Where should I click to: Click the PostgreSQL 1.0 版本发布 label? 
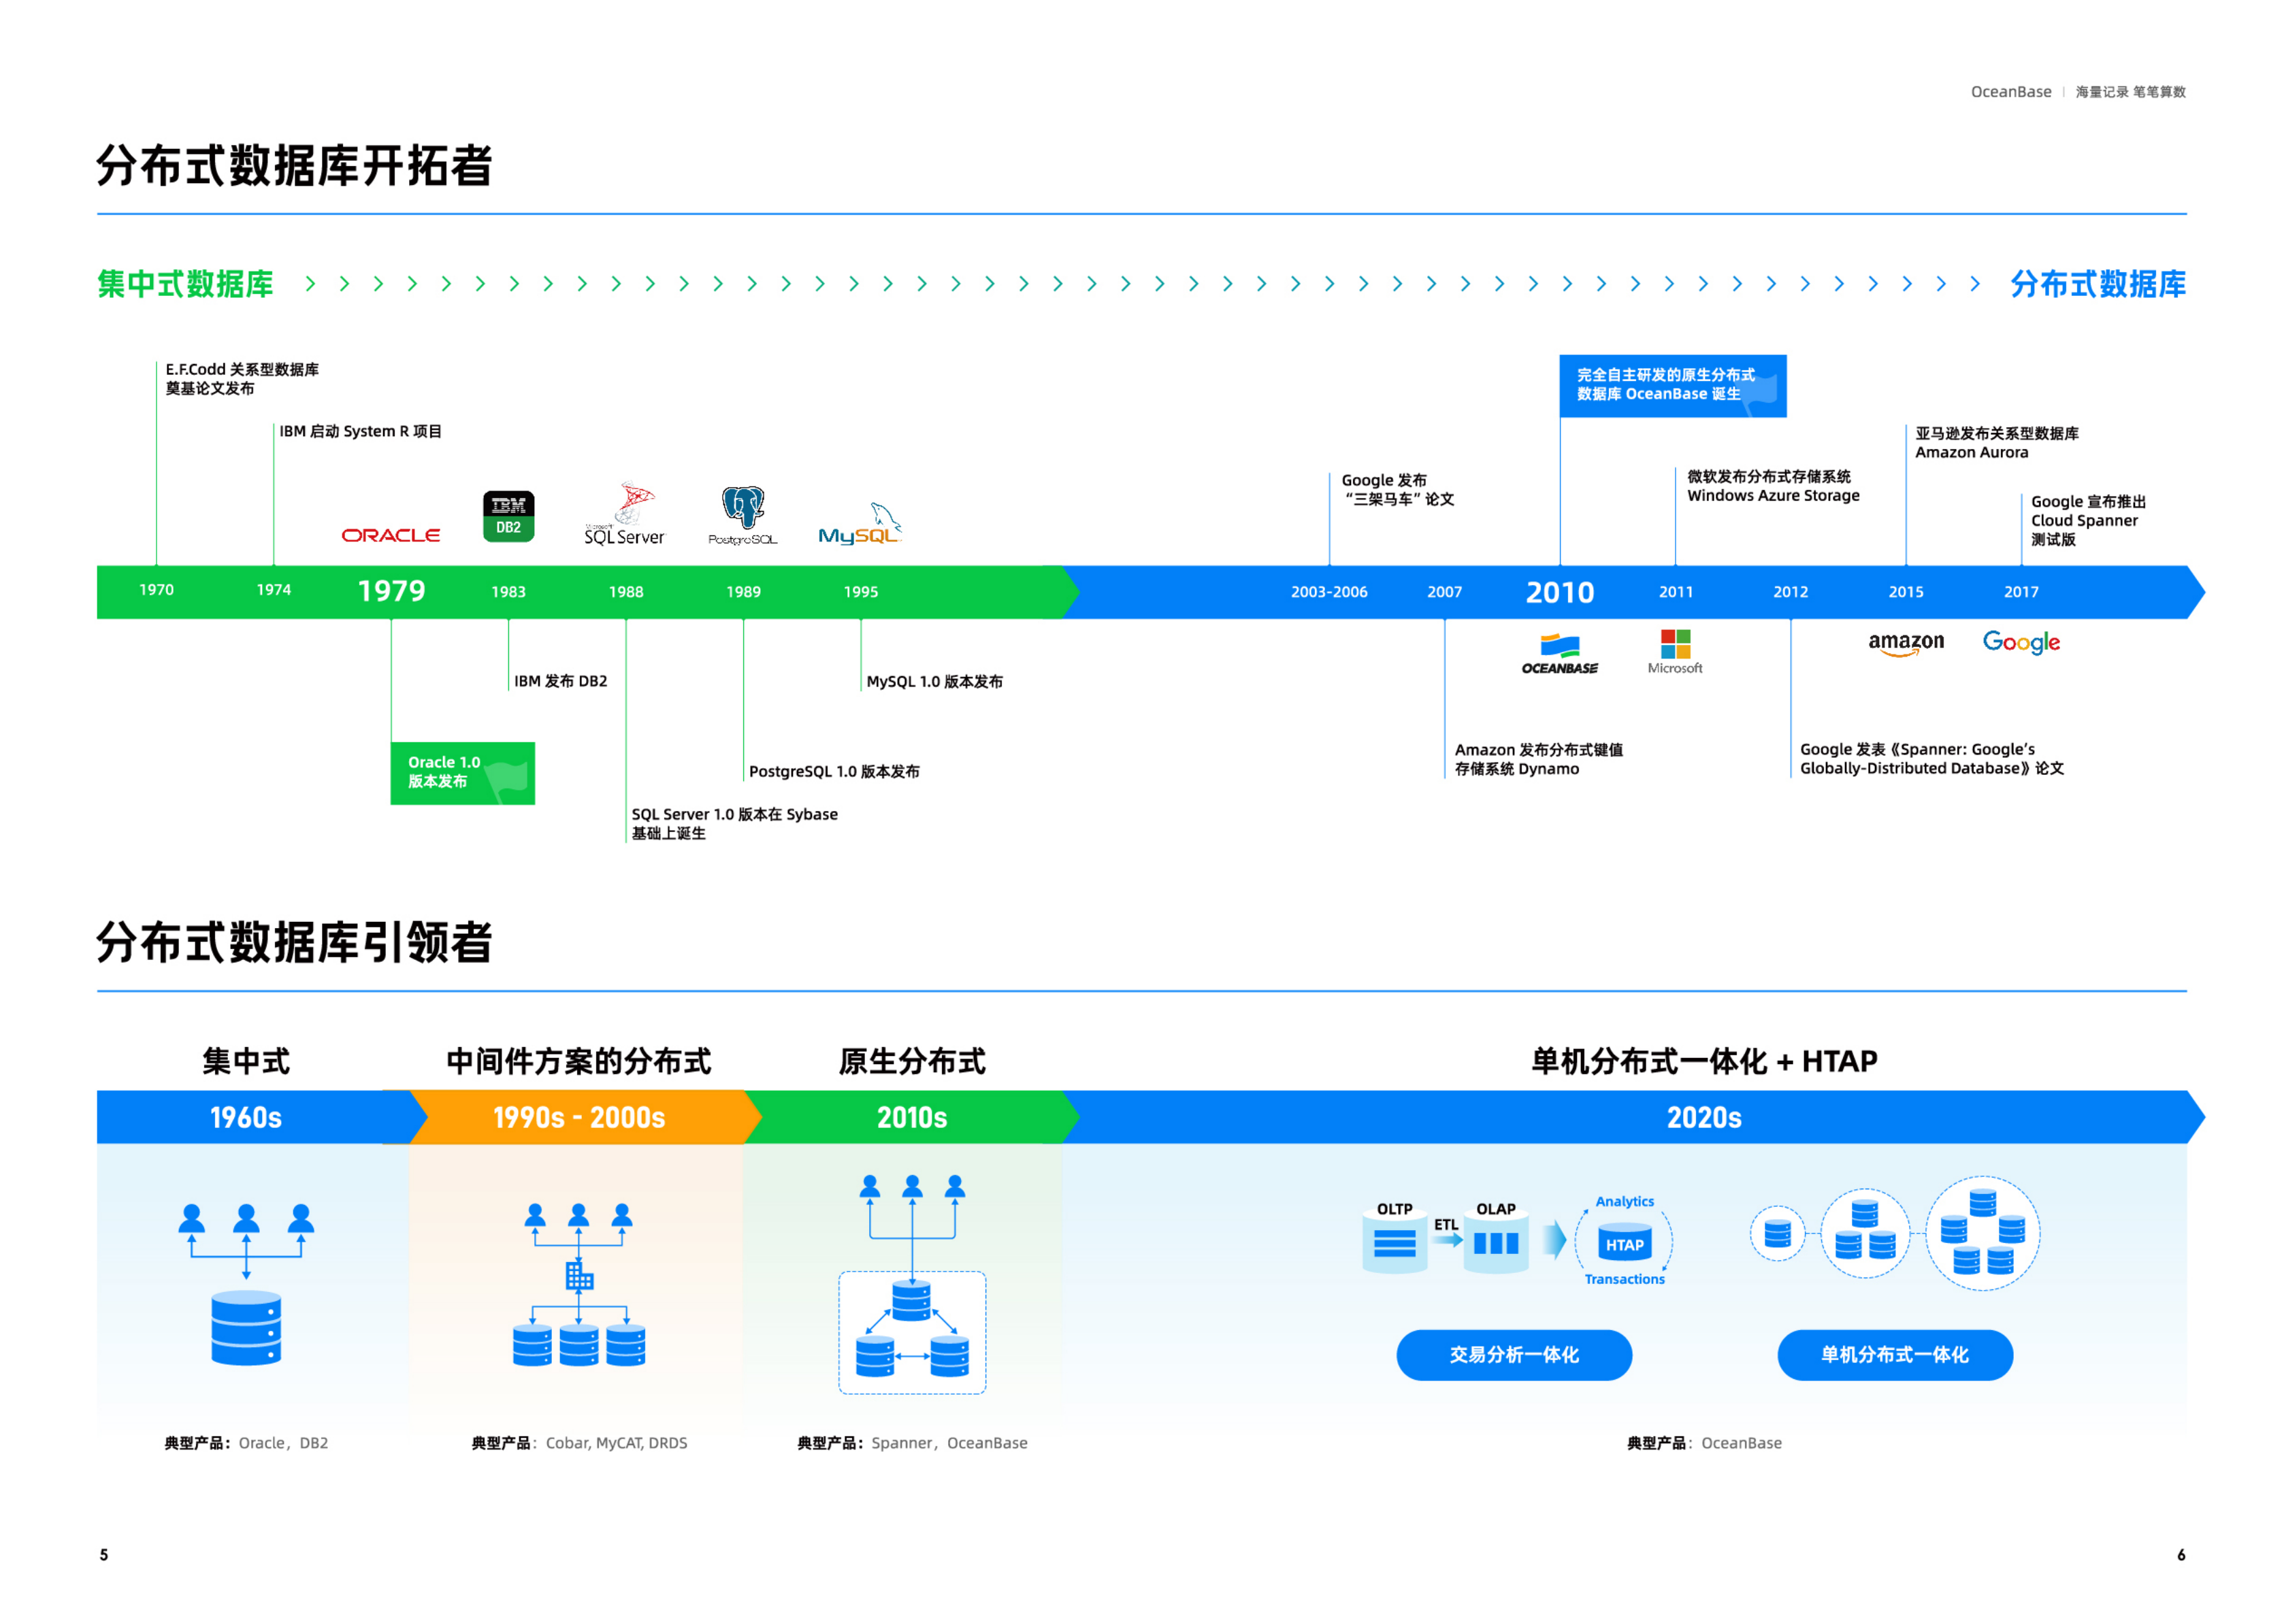click(x=834, y=771)
